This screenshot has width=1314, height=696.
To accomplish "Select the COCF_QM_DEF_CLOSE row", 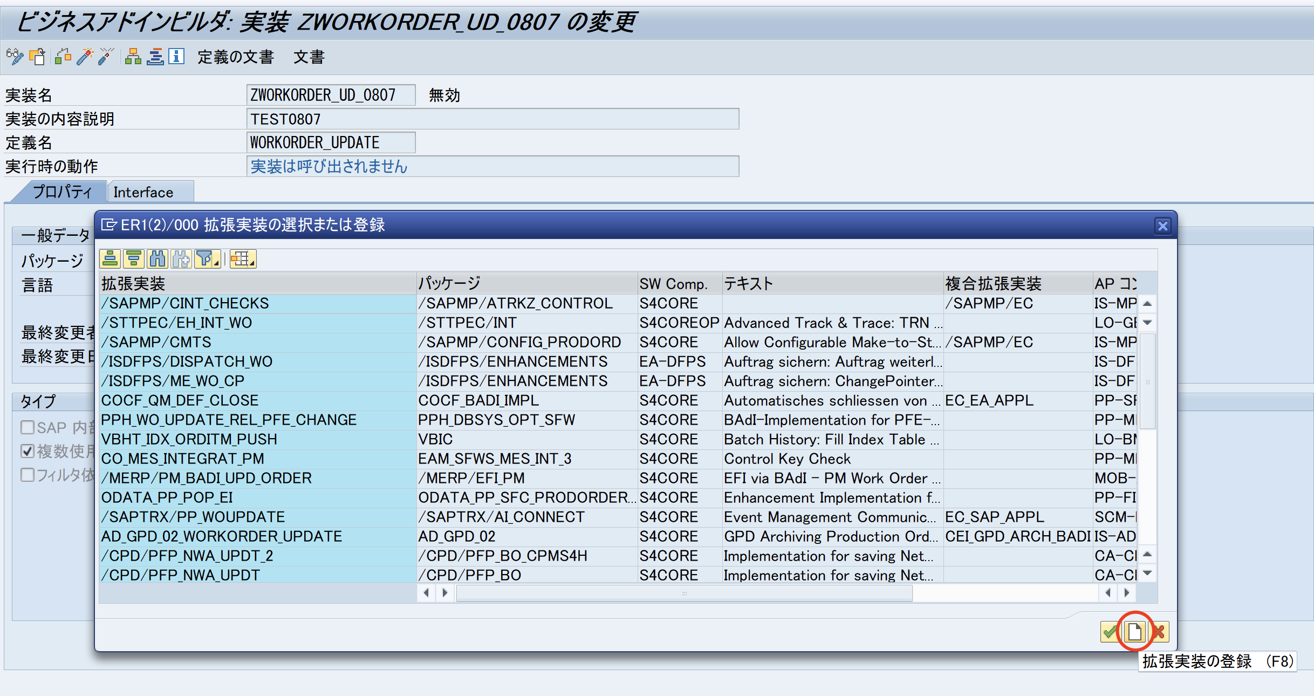I will click(x=180, y=400).
